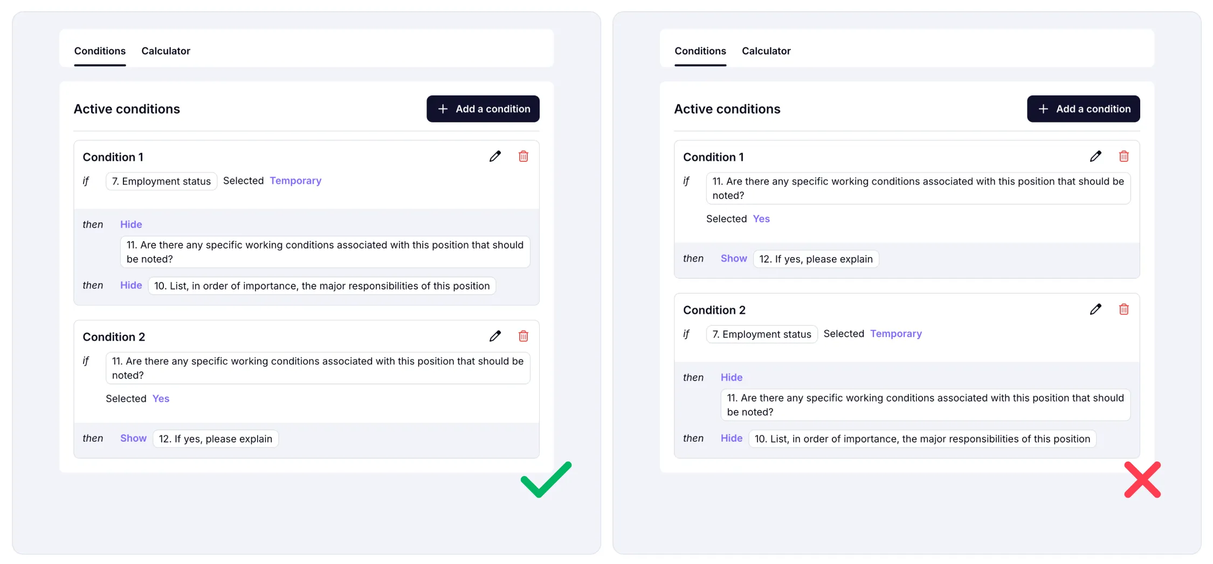Select the Conditions tab in the right panel
The image size is (1213, 564).
click(700, 51)
